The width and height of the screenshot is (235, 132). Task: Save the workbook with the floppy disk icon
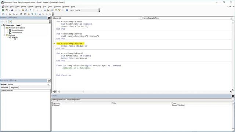coord(12,10)
